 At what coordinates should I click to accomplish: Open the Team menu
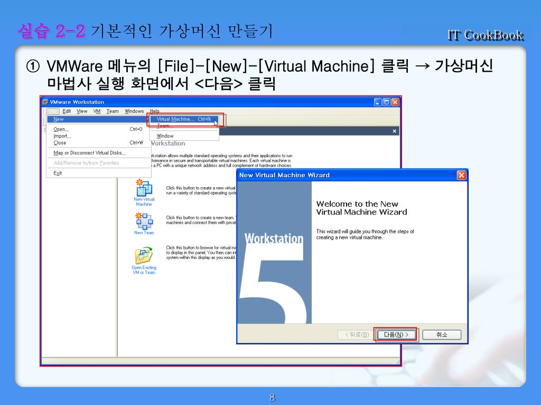[x=113, y=111]
